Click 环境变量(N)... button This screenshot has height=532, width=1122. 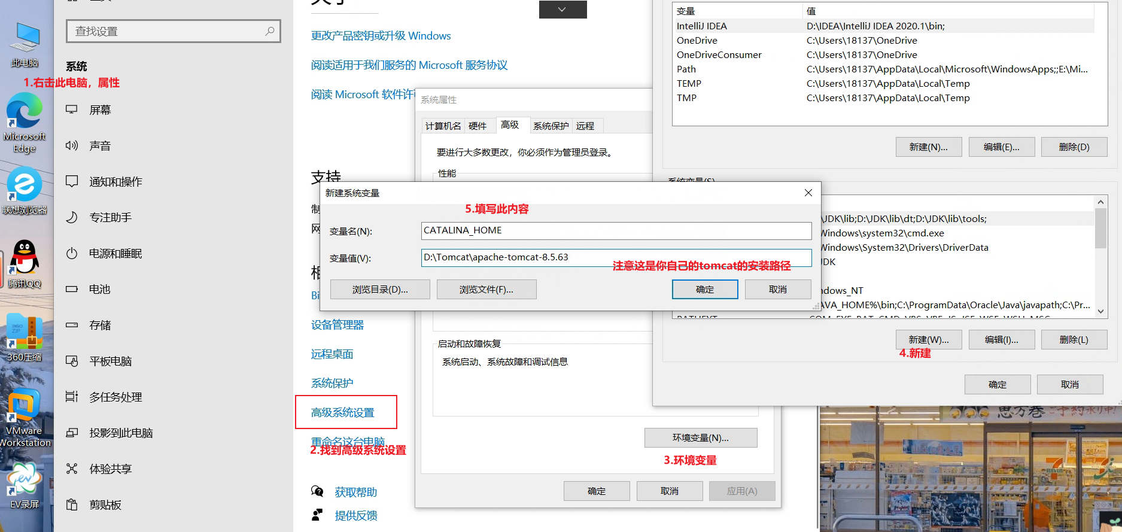pos(701,438)
